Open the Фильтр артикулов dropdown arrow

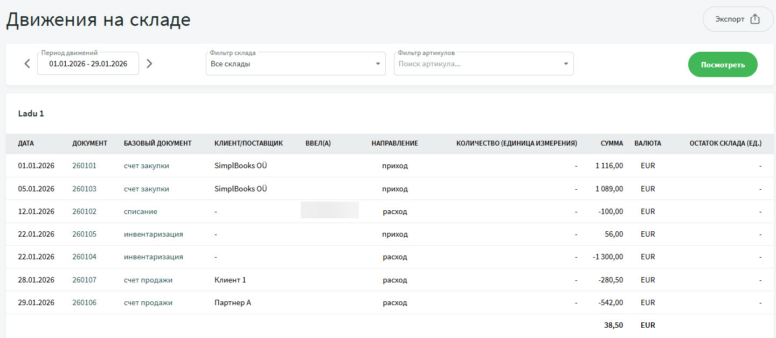coord(566,64)
